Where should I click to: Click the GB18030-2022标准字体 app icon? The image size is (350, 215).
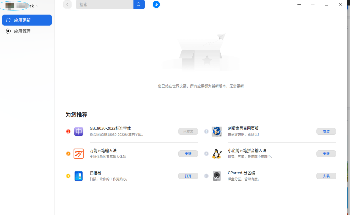point(79,131)
